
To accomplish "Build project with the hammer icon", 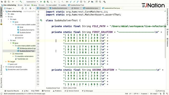I will [21, 2].
